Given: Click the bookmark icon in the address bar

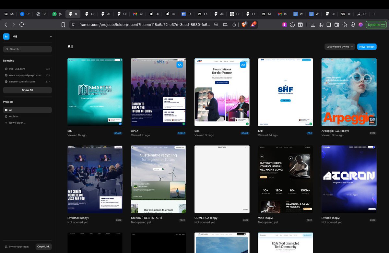Looking at the screenshot, I should pyautogui.click(x=63, y=25).
